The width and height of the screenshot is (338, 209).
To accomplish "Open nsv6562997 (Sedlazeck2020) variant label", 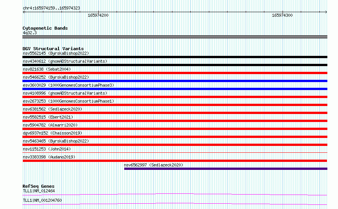I will tap(153, 165).
